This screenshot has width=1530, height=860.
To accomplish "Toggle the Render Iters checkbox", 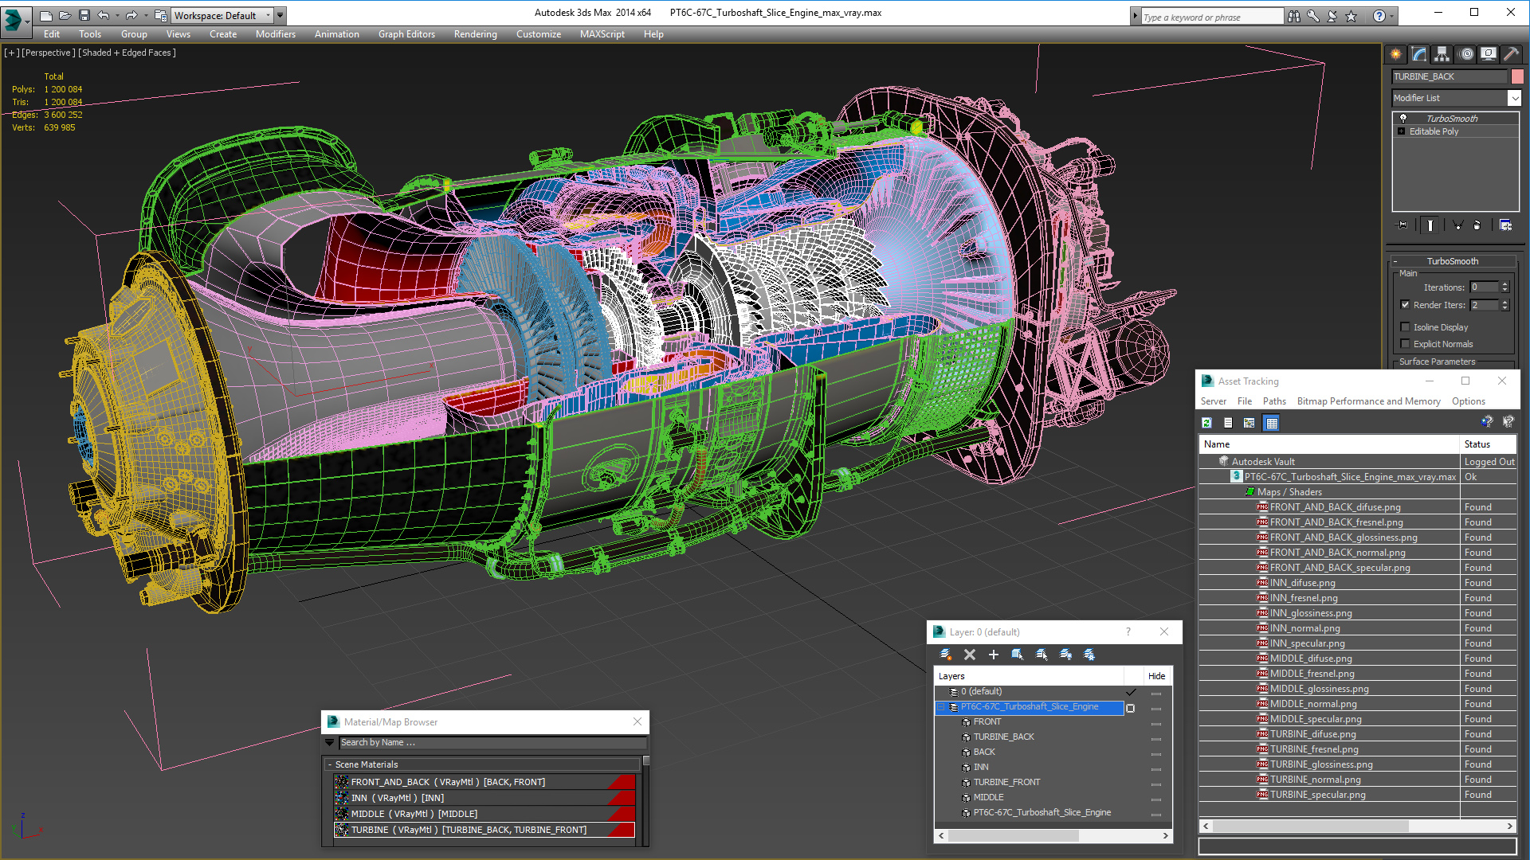I will click(1406, 305).
